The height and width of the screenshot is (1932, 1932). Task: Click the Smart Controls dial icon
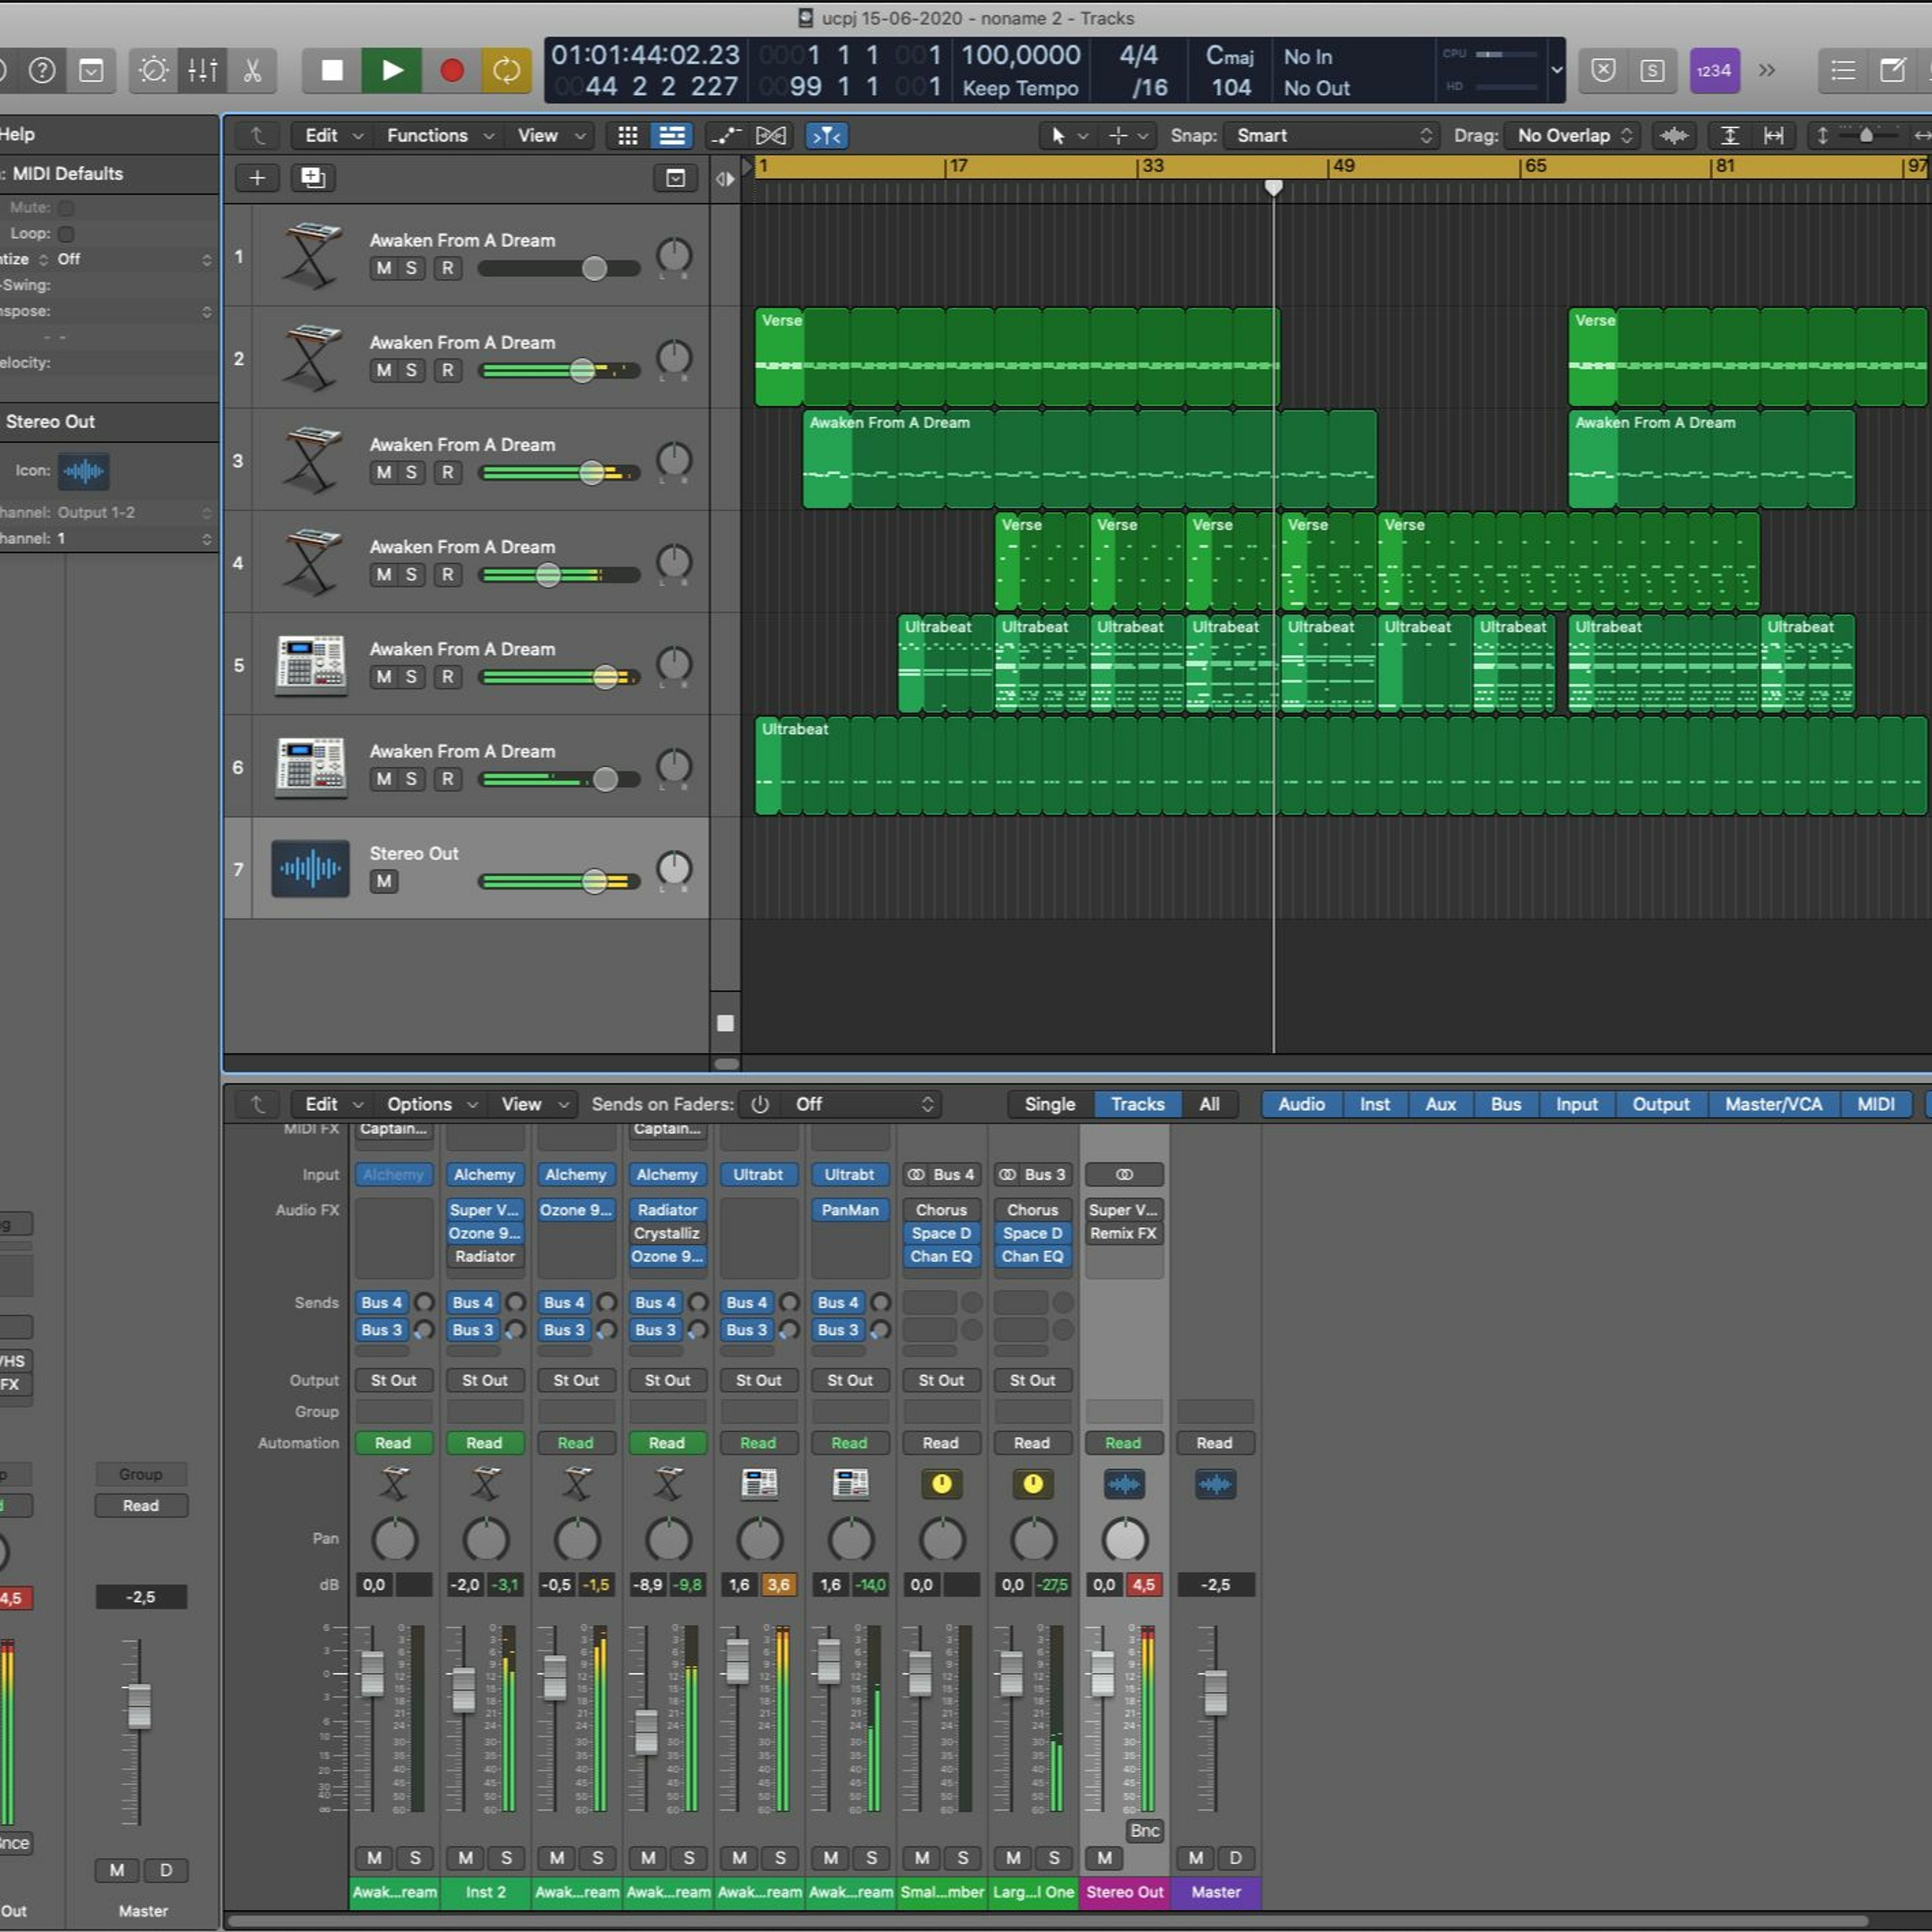pos(154,70)
